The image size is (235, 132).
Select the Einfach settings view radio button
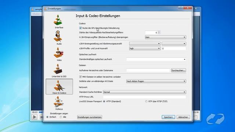47,117
